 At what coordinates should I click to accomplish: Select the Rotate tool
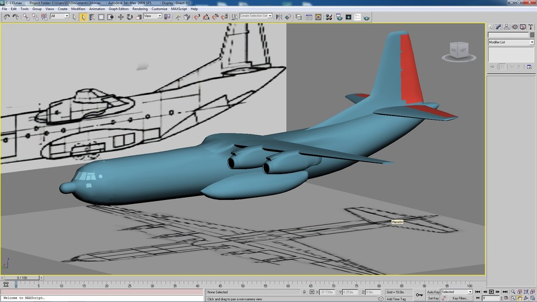(130, 17)
